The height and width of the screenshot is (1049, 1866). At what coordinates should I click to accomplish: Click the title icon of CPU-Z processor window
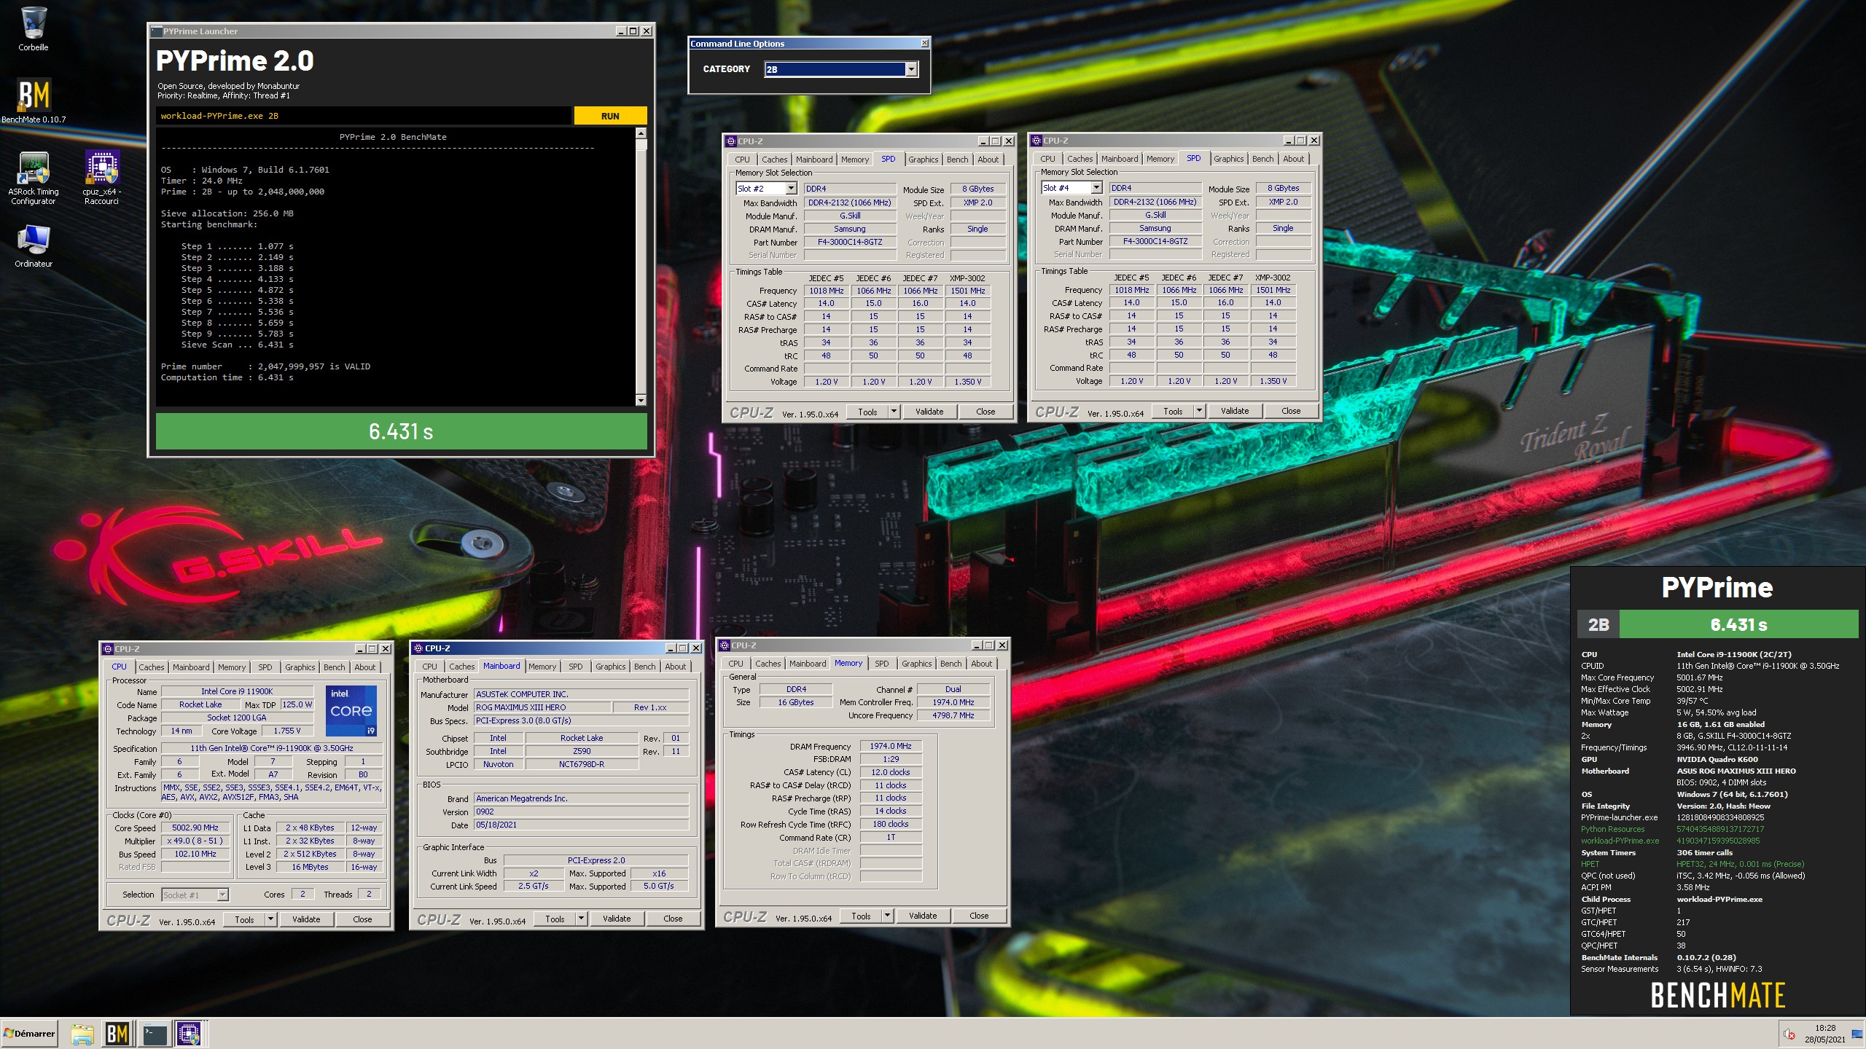tap(108, 649)
